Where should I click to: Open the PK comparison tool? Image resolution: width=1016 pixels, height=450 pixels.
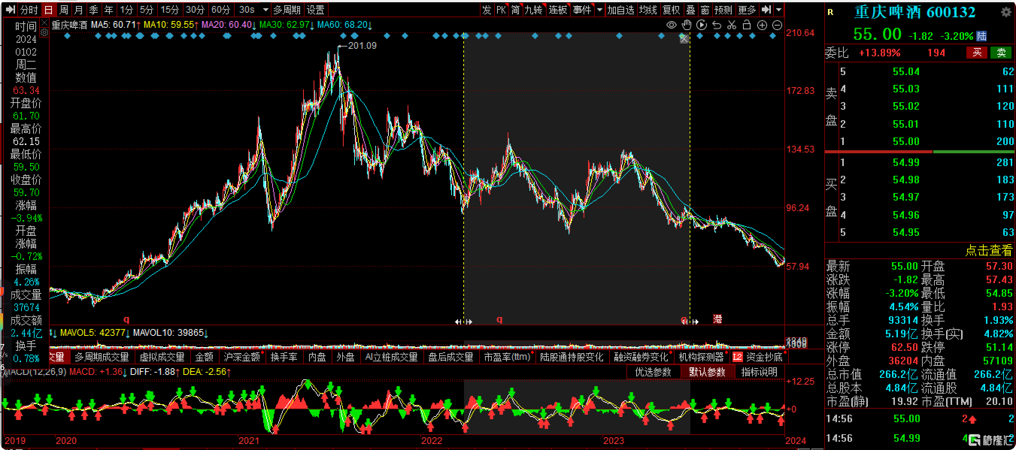tap(501, 9)
